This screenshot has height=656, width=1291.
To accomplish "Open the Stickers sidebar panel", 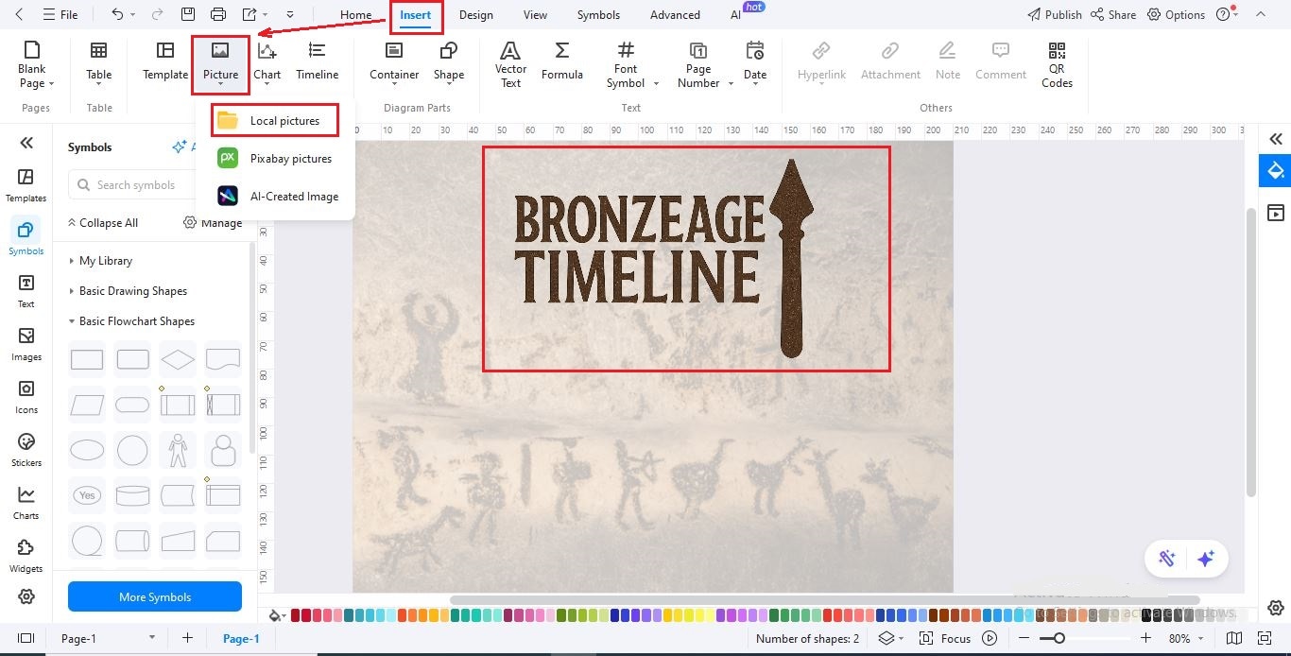I will [x=26, y=450].
